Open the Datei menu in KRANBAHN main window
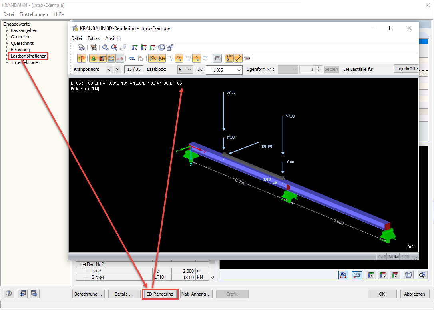434x310 pixels. [8, 14]
